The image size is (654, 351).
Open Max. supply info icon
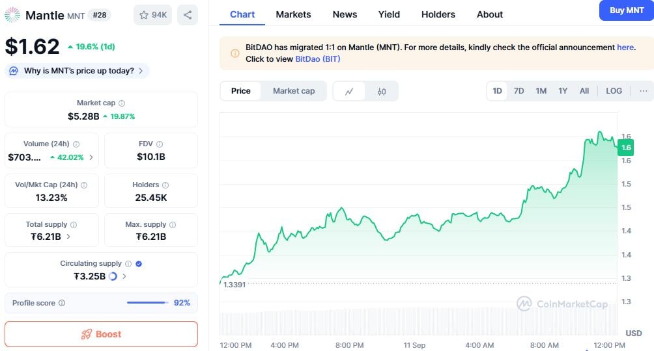point(173,225)
